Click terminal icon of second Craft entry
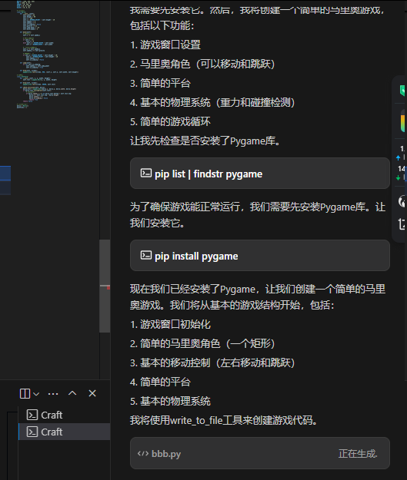 tap(32, 432)
